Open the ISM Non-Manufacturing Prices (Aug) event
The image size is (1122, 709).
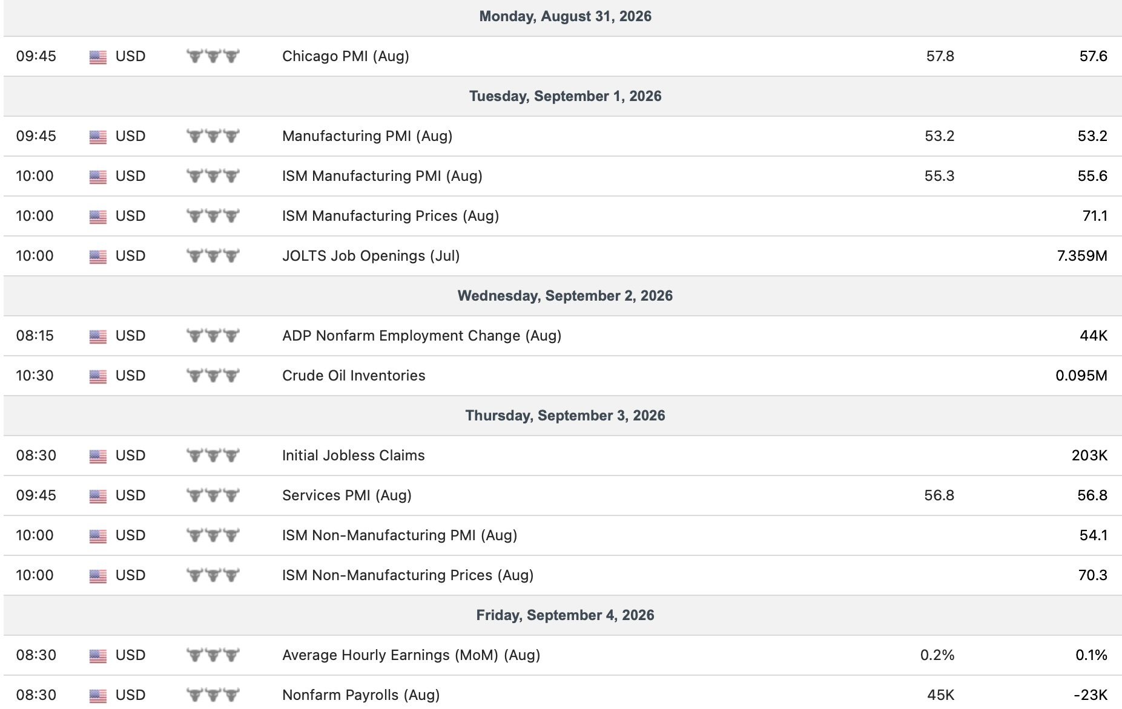pyautogui.click(x=408, y=575)
